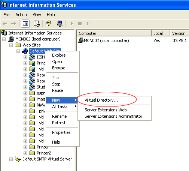Click the Stop item square button

(80, 24)
